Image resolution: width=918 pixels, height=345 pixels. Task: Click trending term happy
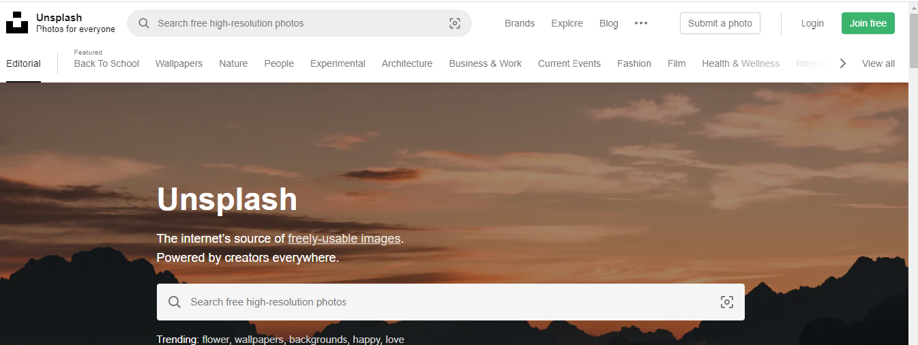pyautogui.click(x=366, y=340)
